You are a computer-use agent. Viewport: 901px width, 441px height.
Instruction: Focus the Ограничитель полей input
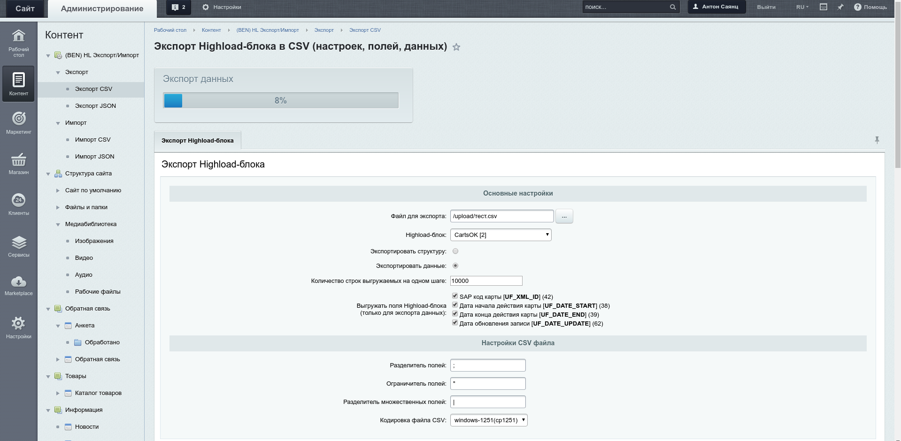(488, 383)
